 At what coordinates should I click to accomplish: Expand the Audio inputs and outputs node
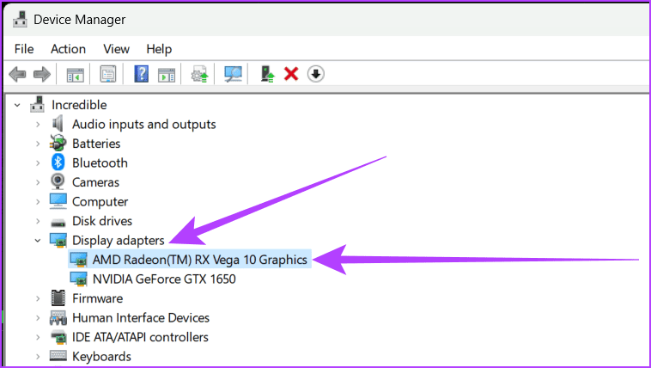[38, 125]
